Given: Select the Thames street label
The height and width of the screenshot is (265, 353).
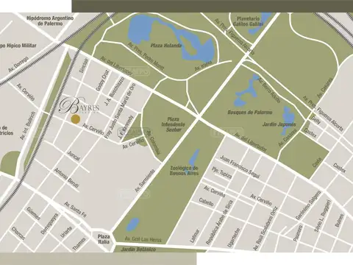Looking at the screenshot, I should coord(79,244).
